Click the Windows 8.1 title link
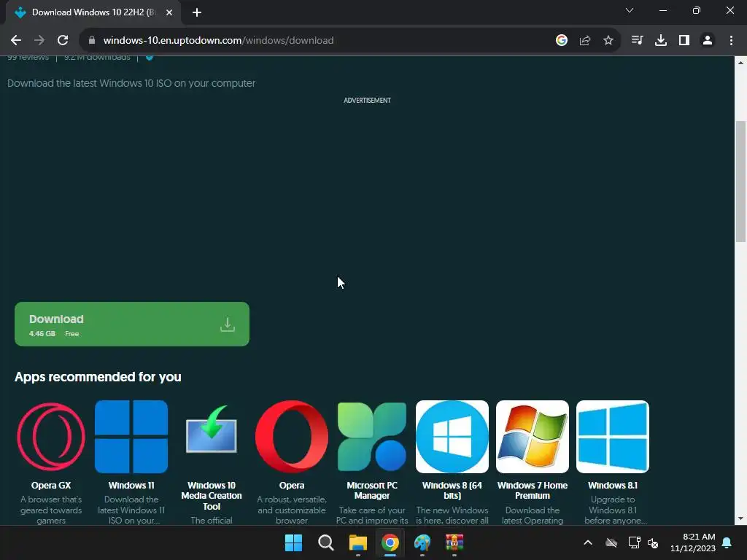 [613, 485]
